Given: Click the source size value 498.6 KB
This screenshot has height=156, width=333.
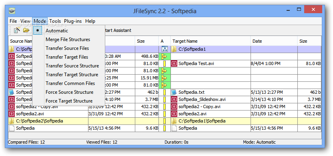Looking at the screenshot, I should tap(150, 57).
